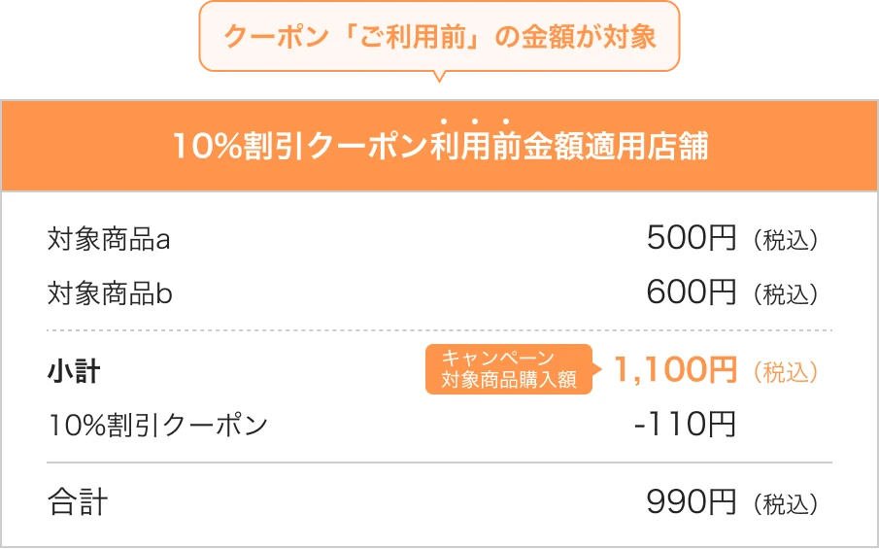The width and height of the screenshot is (879, 549).
Task: Select the 対象商品b row label
Action: pyautogui.click(x=110, y=292)
